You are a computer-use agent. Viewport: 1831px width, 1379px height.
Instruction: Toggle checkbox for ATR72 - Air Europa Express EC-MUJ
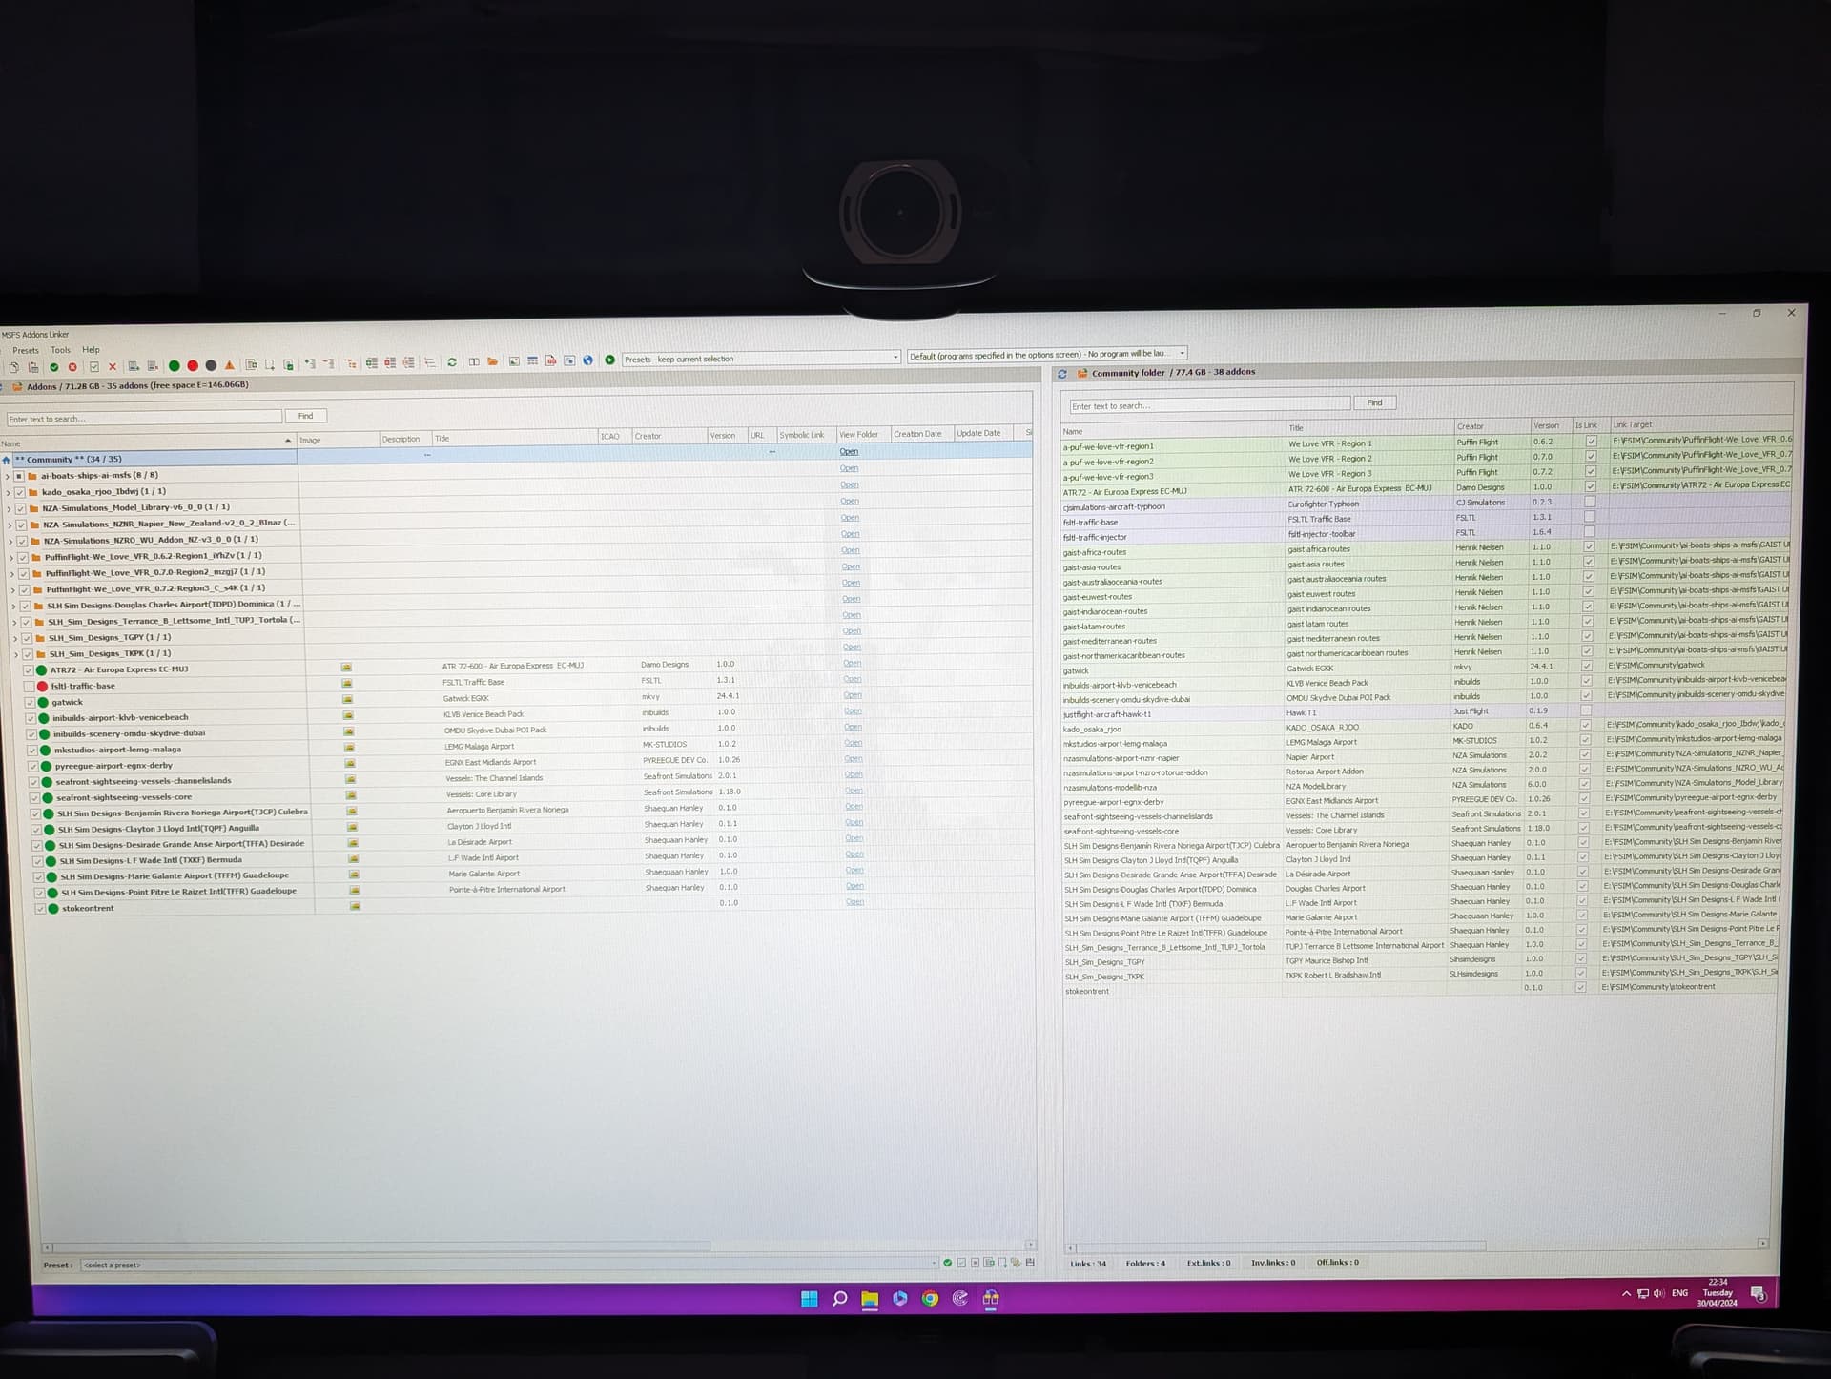(x=28, y=670)
